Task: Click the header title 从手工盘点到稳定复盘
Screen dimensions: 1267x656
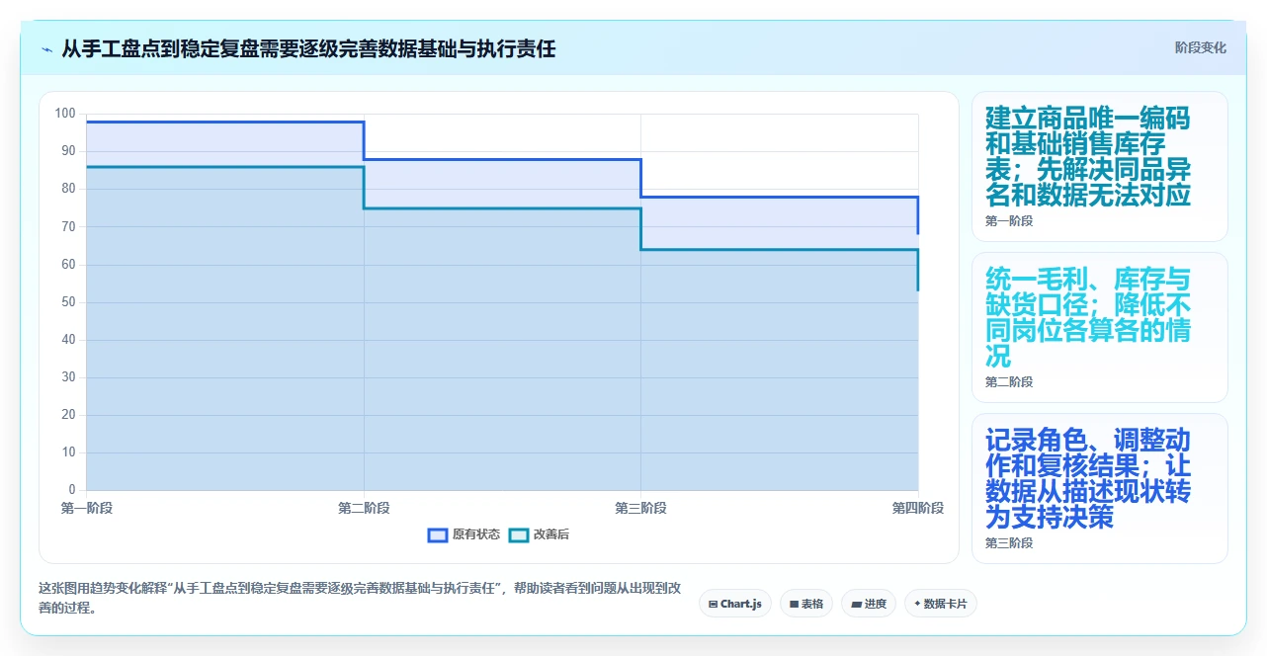Action: 308,48
